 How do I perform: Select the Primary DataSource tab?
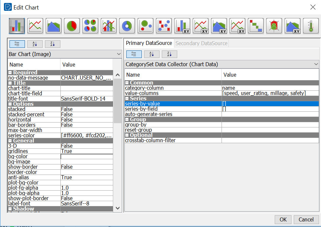148,43
